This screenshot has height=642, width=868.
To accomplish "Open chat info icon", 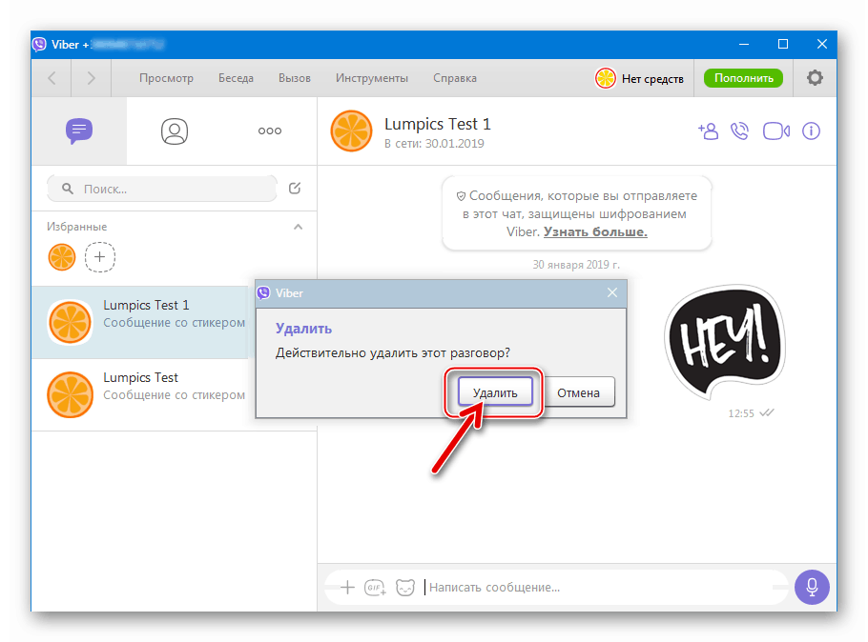I will [x=811, y=131].
